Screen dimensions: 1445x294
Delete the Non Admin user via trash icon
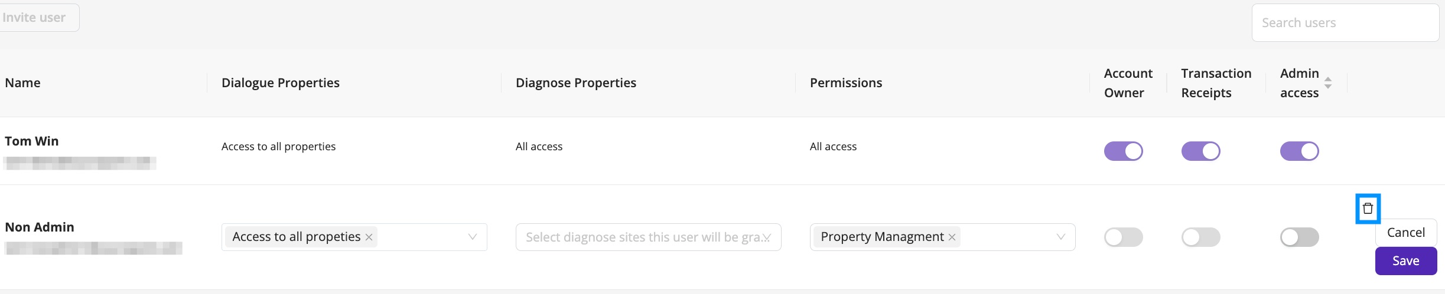[1368, 209]
